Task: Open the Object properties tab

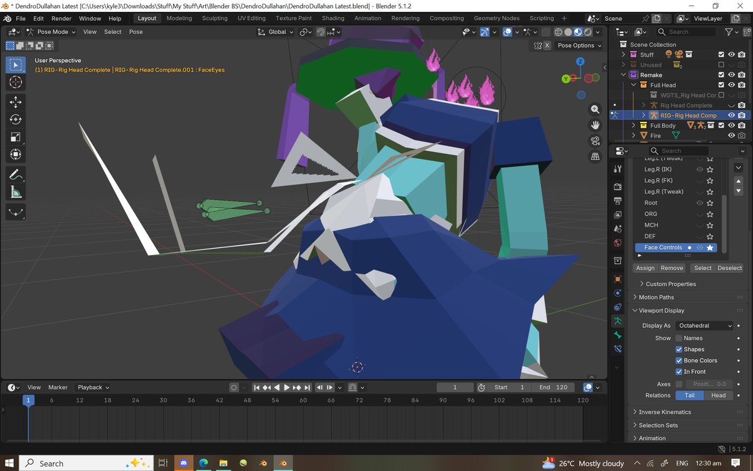Action: (617, 279)
